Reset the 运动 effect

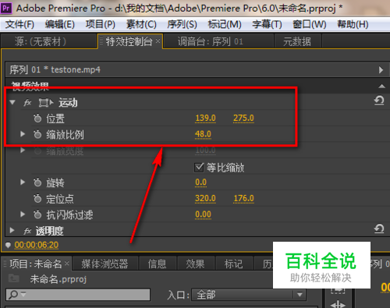click(x=379, y=101)
